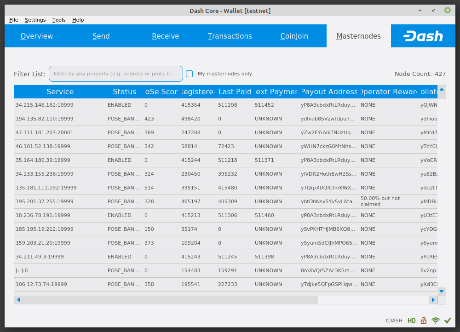Select the Masternodes tab
Image resolution: width=460 pixels, height=332 pixels.
358,36
